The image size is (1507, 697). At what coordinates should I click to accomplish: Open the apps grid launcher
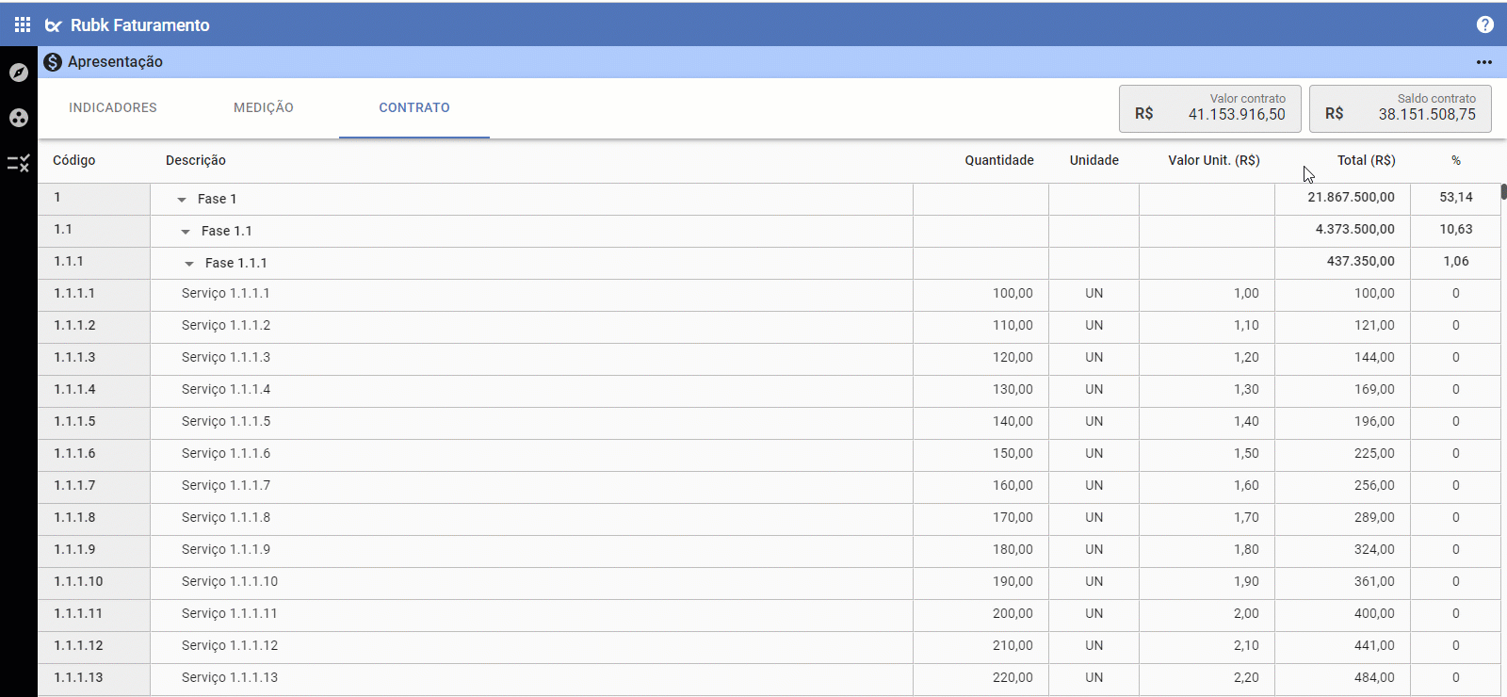(23, 24)
